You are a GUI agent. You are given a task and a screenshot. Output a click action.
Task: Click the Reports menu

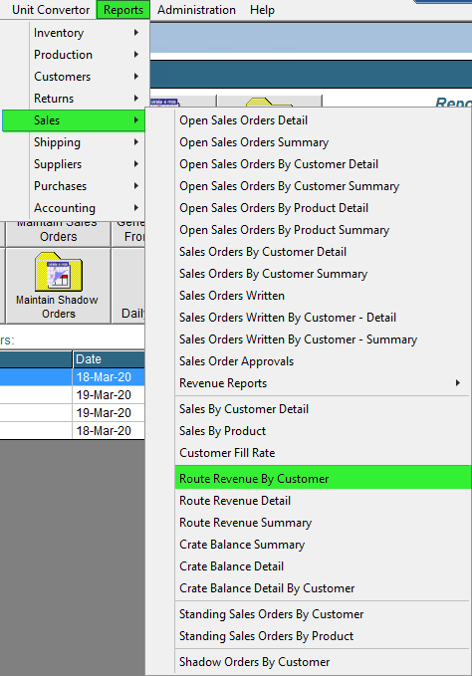123,10
